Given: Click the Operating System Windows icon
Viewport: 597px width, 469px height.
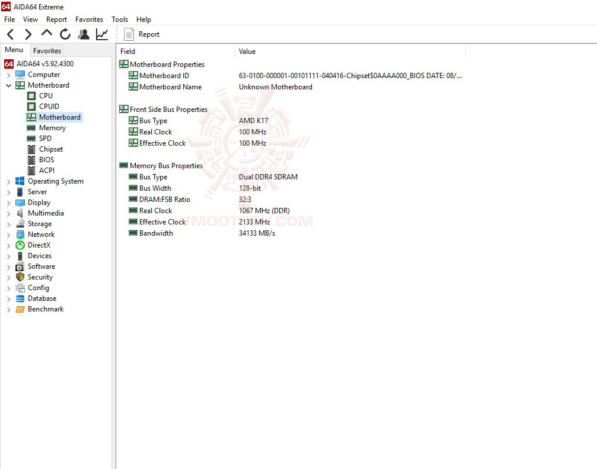Looking at the screenshot, I should tap(20, 181).
